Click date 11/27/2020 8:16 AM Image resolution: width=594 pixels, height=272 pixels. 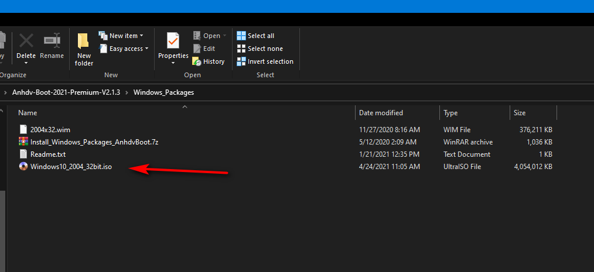pos(390,130)
